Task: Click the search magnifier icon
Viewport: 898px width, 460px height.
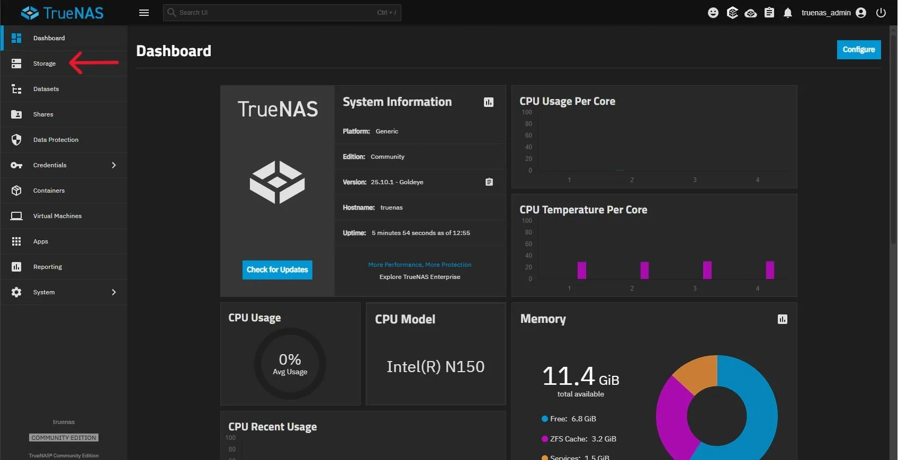Action: pyautogui.click(x=172, y=12)
